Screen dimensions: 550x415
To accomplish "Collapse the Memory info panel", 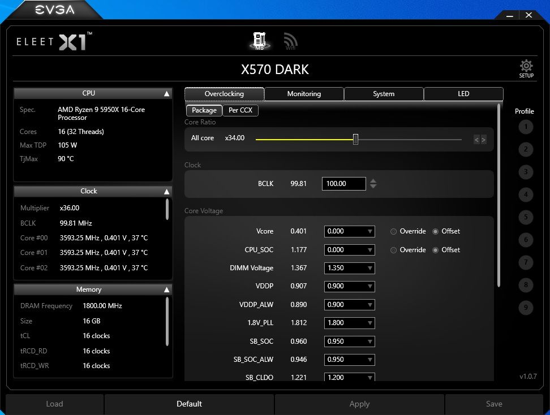I will [166, 289].
